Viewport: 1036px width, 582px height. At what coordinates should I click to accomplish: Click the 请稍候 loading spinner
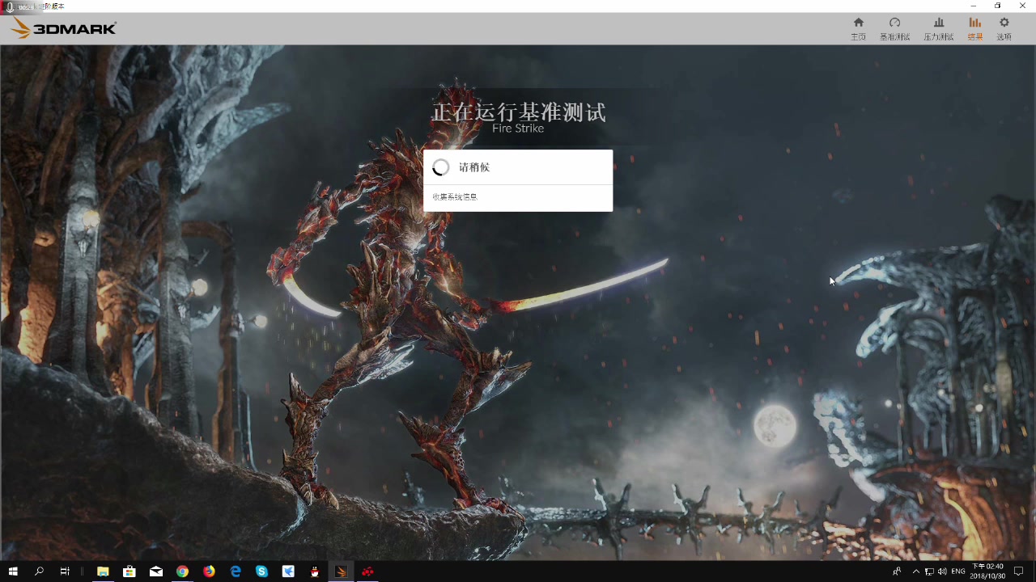coord(441,167)
